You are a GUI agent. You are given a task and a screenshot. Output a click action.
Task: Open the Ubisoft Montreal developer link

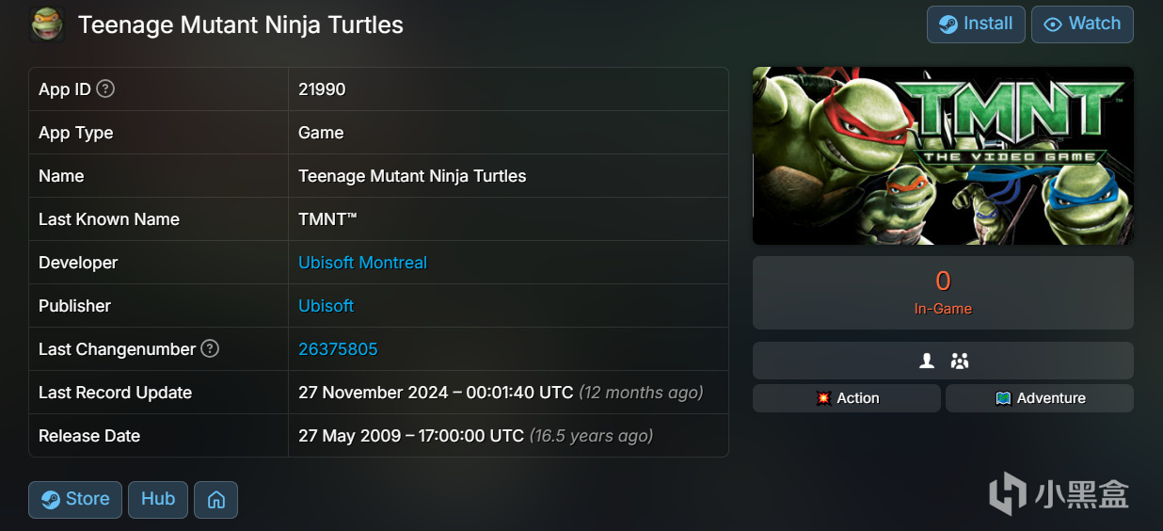point(362,263)
